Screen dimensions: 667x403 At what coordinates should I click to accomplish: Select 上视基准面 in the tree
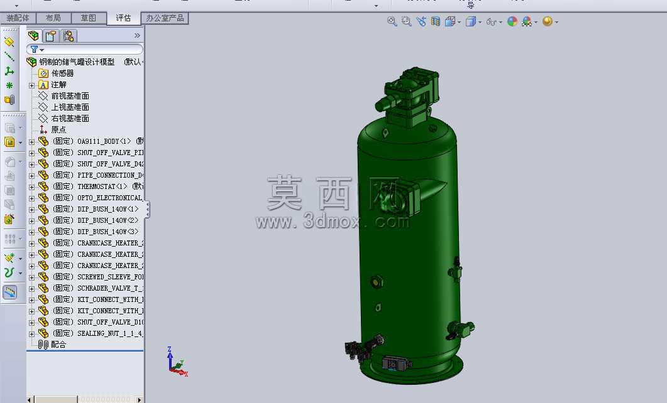click(x=70, y=107)
